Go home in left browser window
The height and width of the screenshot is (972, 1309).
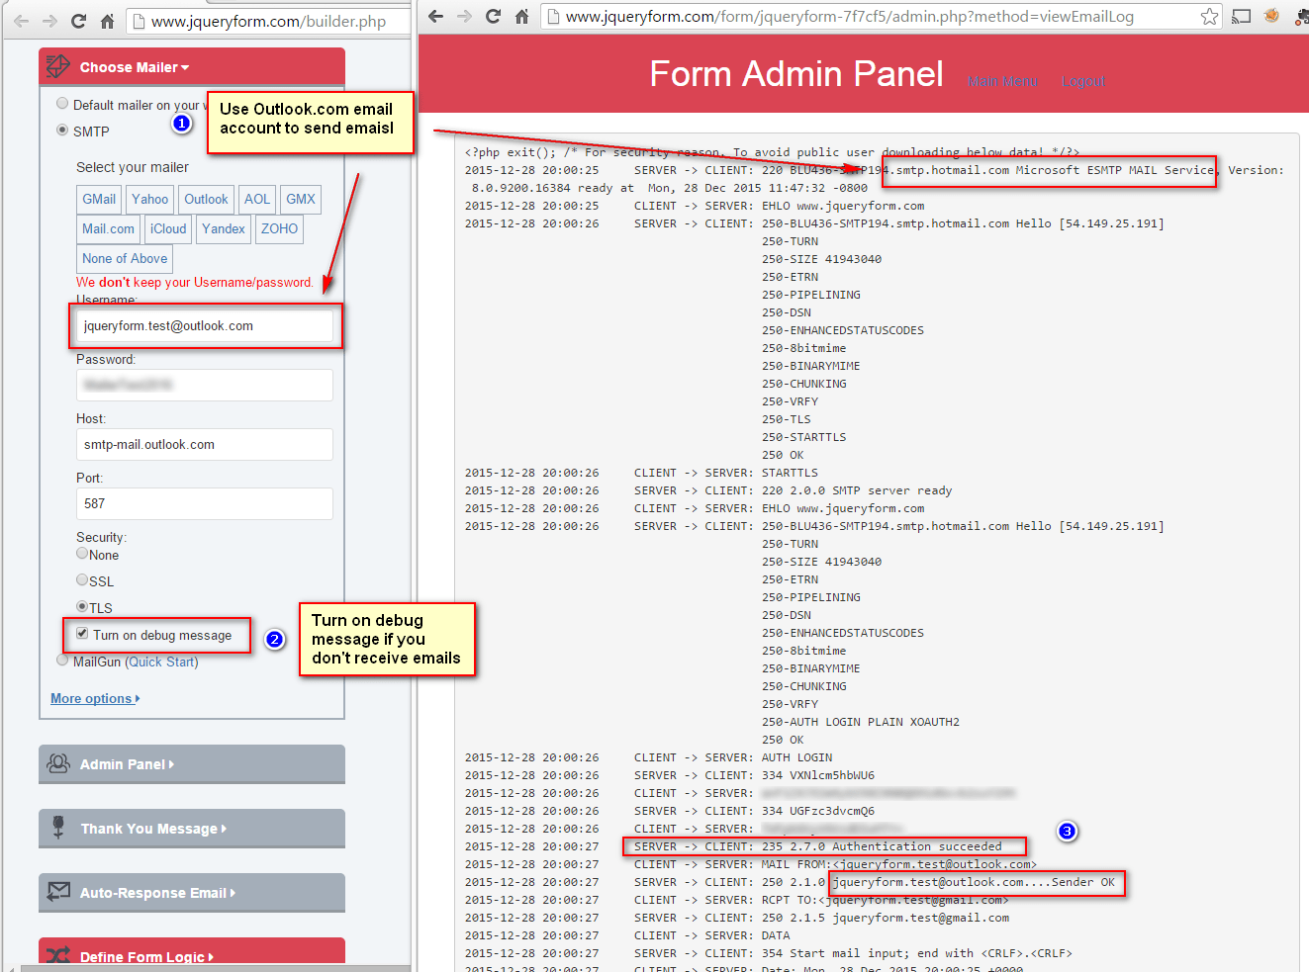tap(107, 21)
